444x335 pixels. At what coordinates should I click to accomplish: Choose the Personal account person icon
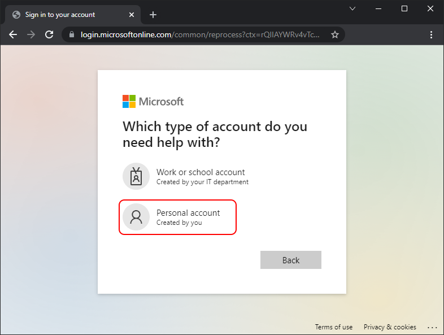136,217
